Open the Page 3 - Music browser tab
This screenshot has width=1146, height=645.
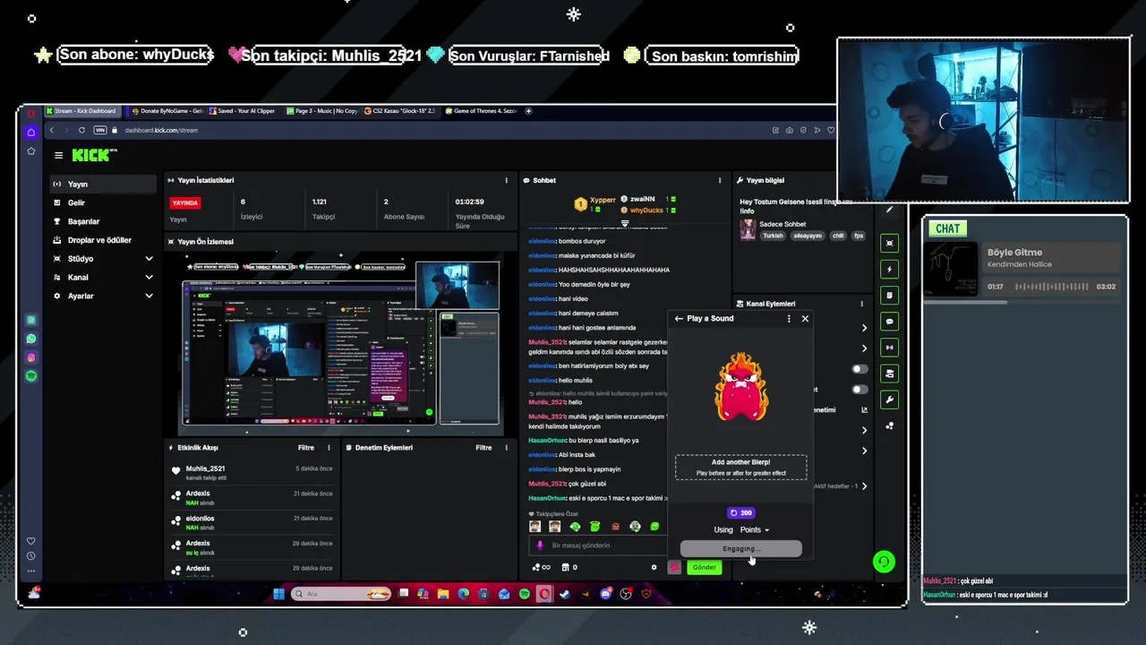pyautogui.click(x=322, y=111)
